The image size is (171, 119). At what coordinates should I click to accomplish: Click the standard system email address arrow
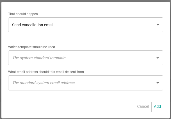tap(158, 83)
